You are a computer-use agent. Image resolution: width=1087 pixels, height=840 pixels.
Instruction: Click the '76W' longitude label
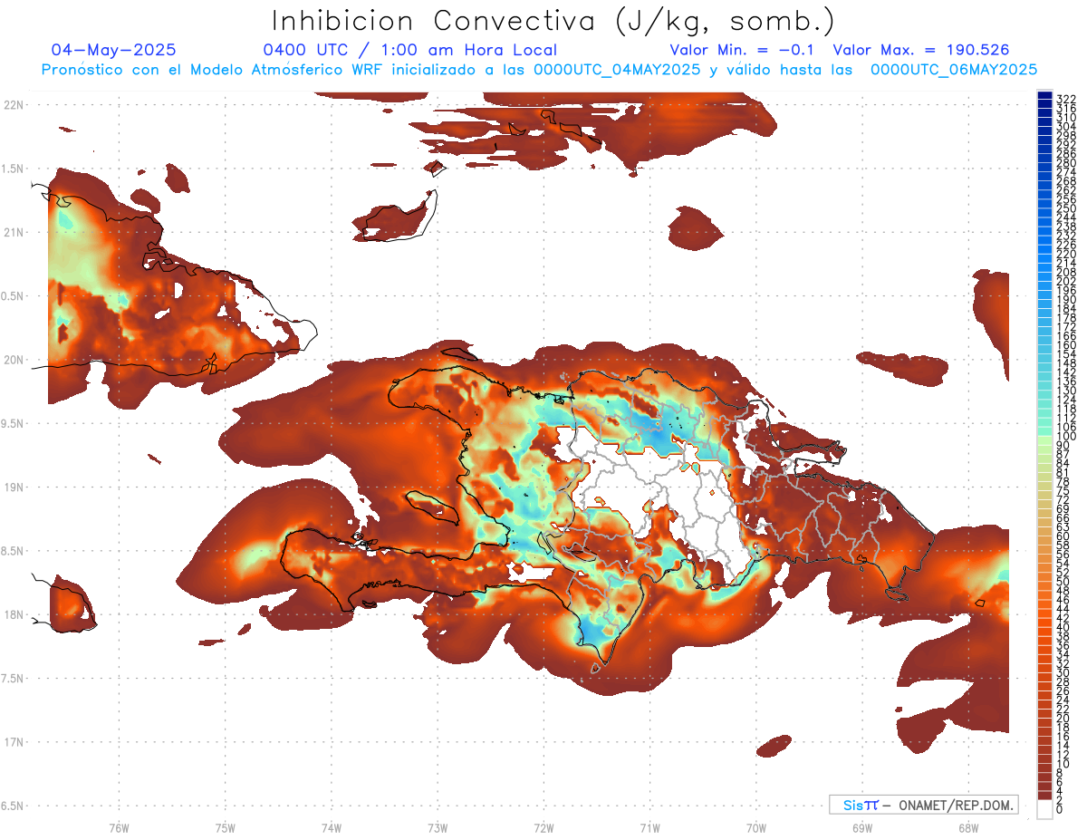119,827
